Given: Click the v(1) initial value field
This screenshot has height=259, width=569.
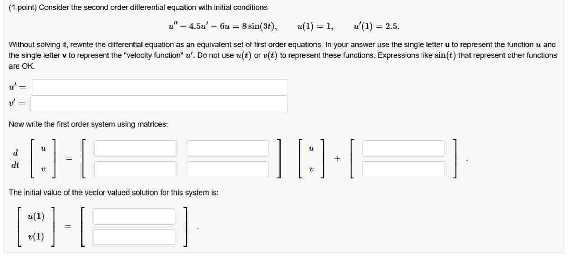Looking at the screenshot, I should (133, 238).
